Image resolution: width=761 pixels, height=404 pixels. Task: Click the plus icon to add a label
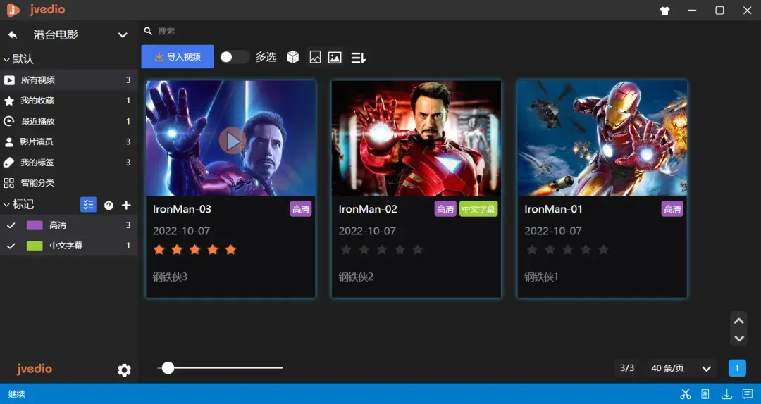coord(126,205)
